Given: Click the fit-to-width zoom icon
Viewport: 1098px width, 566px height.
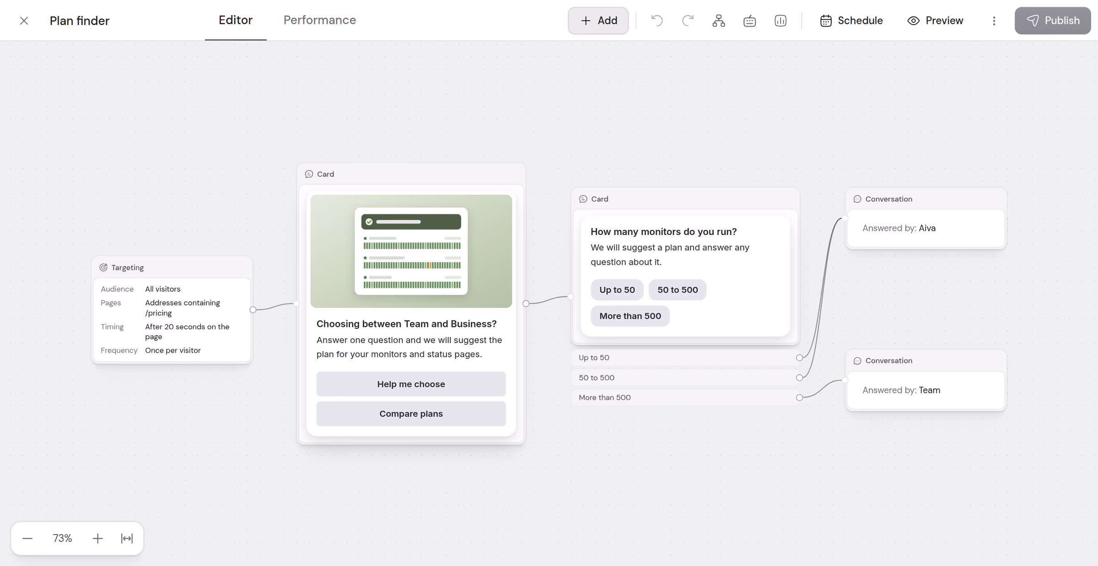Looking at the screenshot, I should point(127,538).
